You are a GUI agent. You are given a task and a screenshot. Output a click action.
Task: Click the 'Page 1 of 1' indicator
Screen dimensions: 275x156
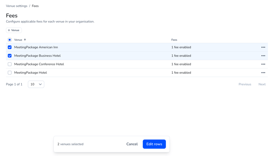tap(14, 84)
